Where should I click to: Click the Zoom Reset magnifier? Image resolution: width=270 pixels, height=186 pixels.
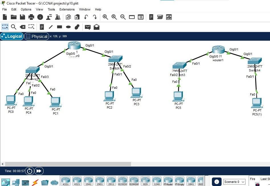pos(114,17)
